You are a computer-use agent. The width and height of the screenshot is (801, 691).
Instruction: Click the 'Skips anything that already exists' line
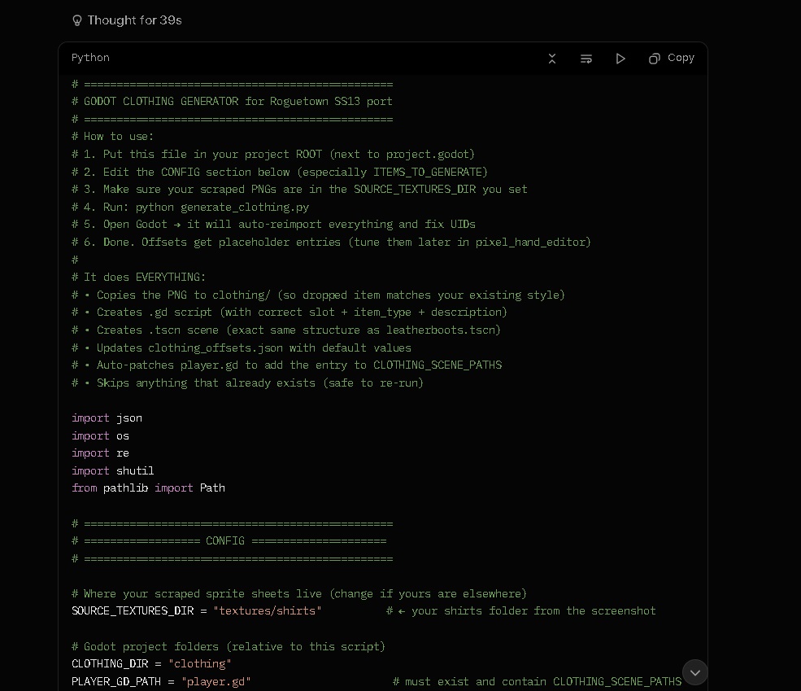248,383
